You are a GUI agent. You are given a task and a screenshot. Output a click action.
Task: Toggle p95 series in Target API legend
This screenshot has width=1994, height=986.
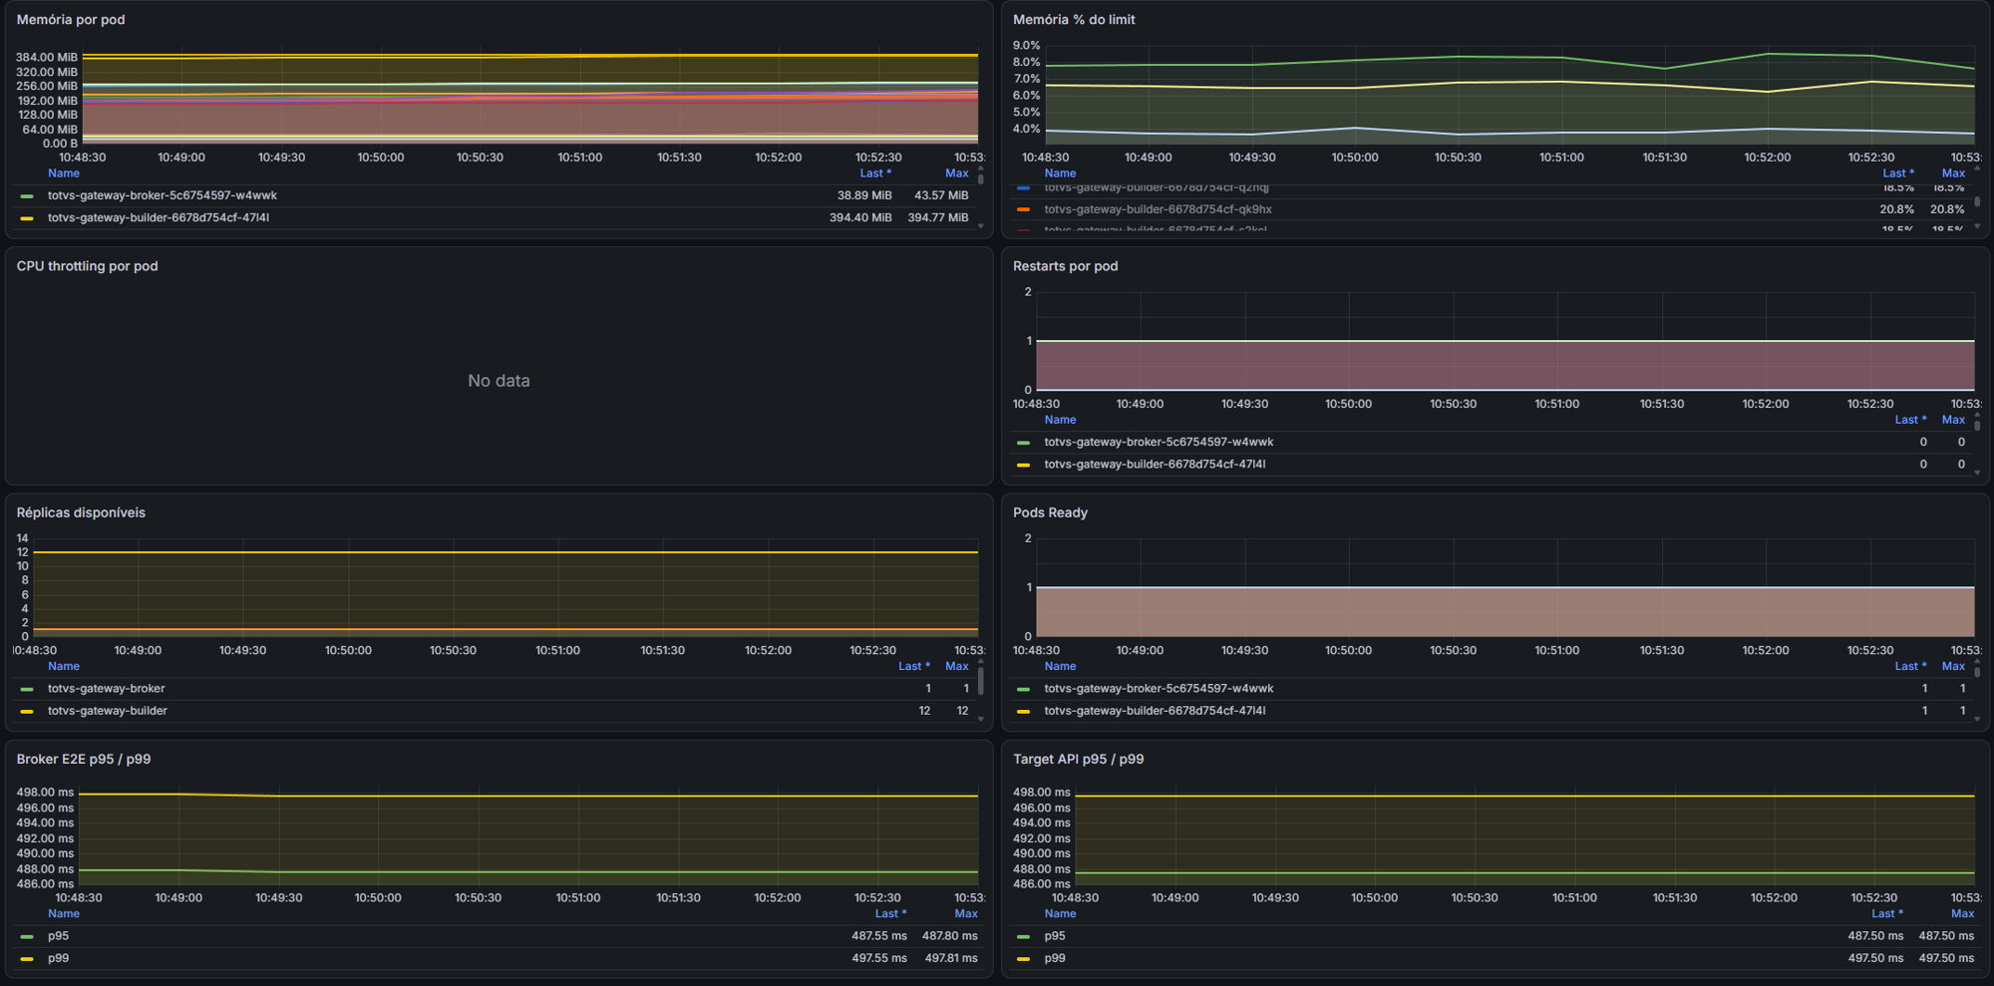(1055, 936)
